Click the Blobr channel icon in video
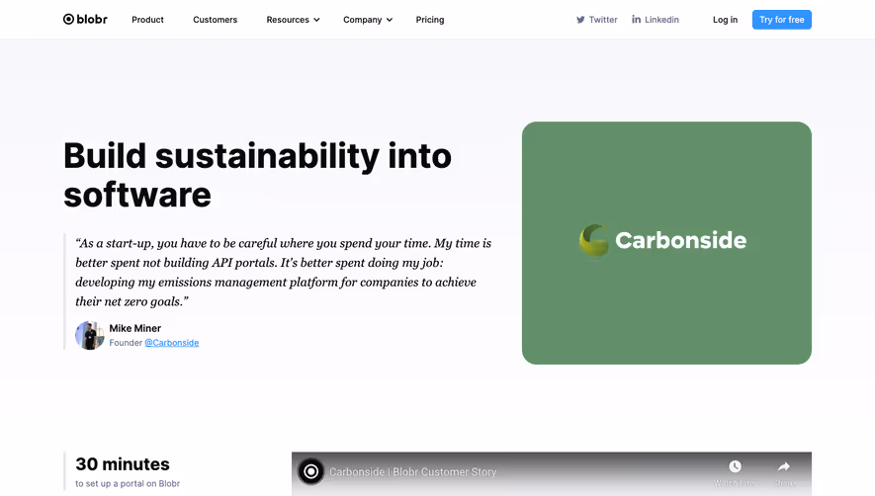 pos(310,472)
